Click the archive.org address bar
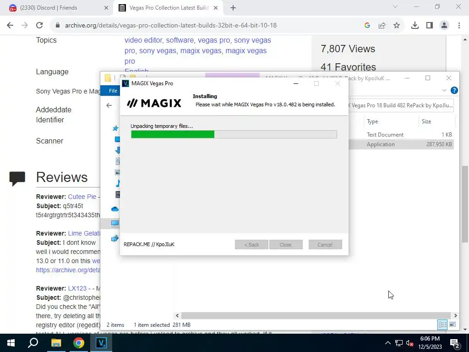This screenshot has width=469, height=352. tap(170, 26)
